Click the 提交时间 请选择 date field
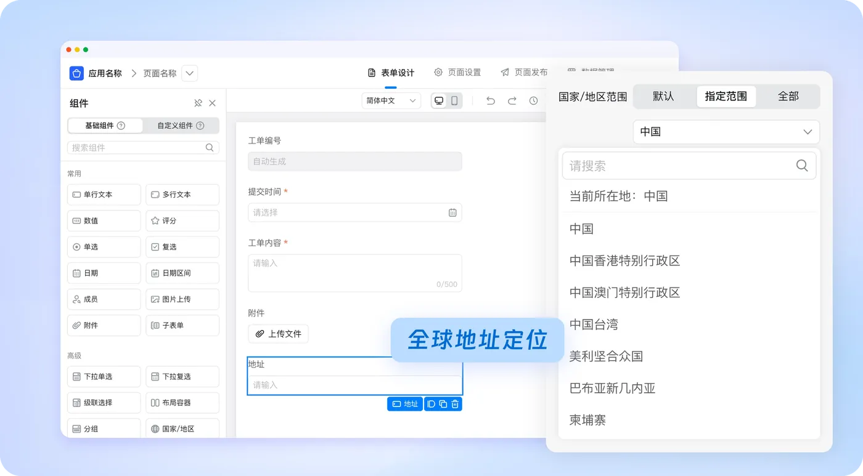 pyautogui.click(x=355, y=212)
